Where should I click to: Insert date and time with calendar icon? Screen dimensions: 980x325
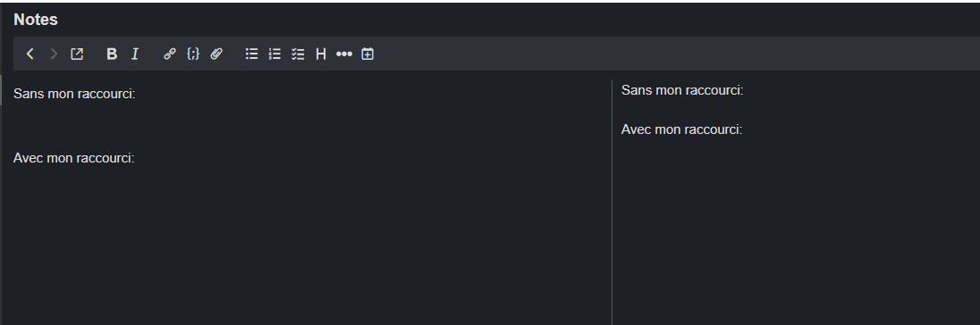pos(367,54)
